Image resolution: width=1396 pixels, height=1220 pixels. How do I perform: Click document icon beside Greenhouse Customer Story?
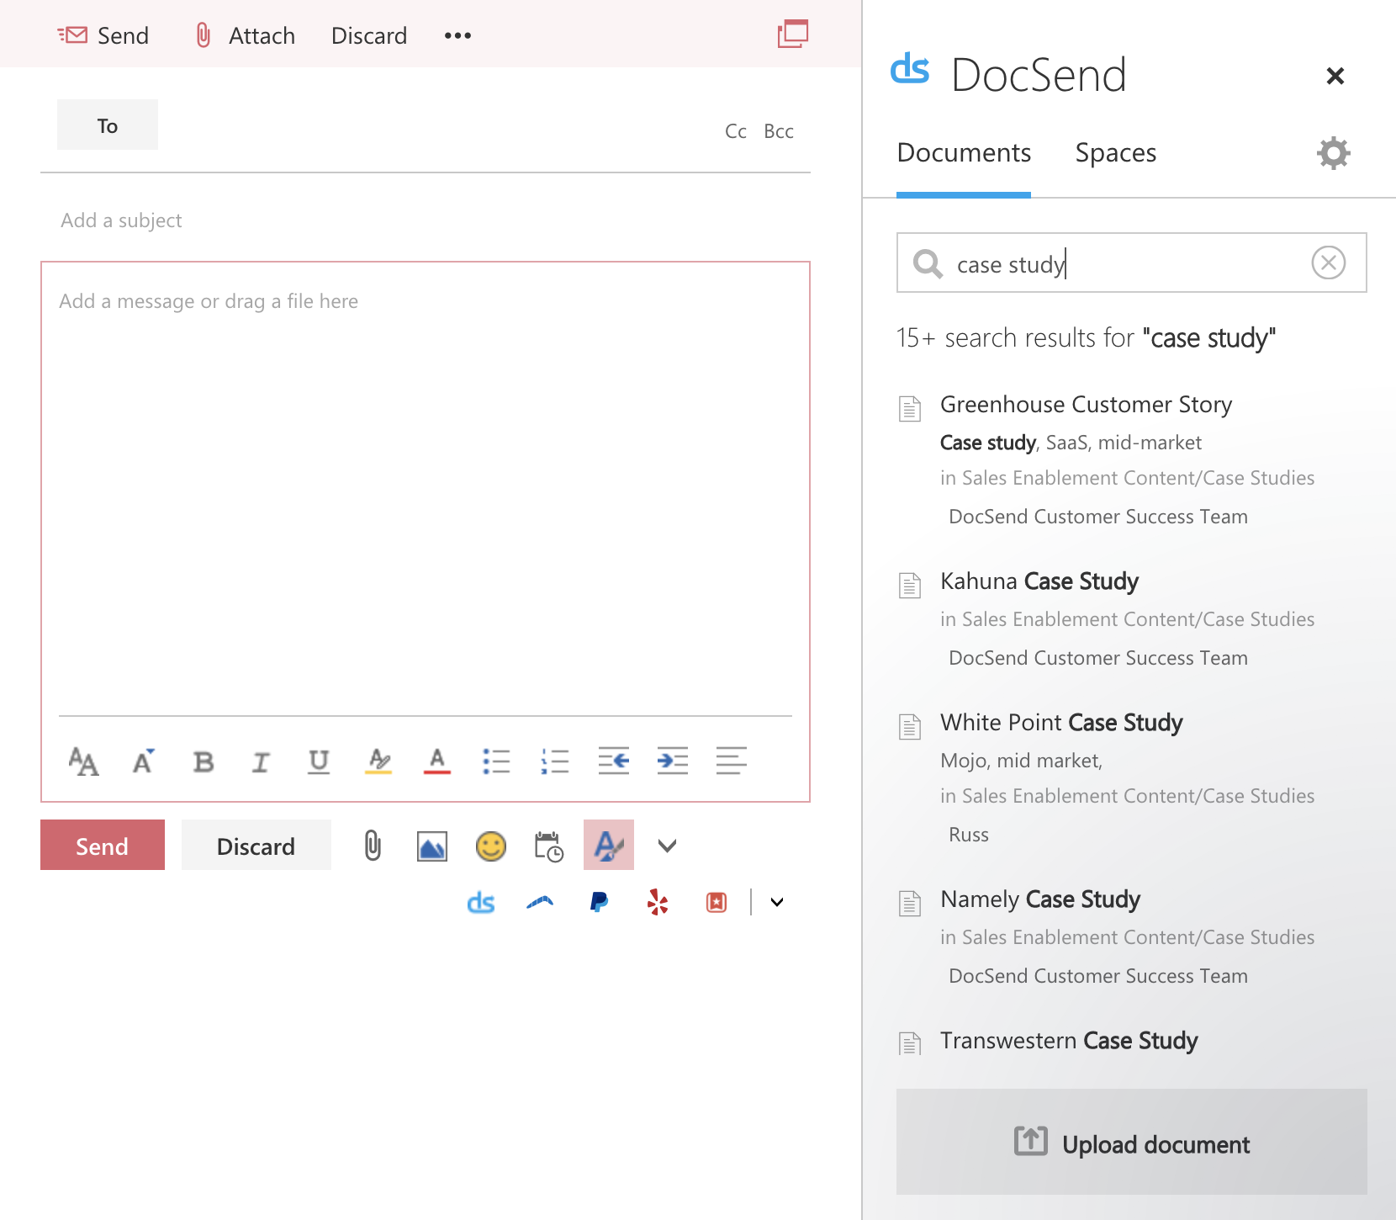[x=910, y=408]
